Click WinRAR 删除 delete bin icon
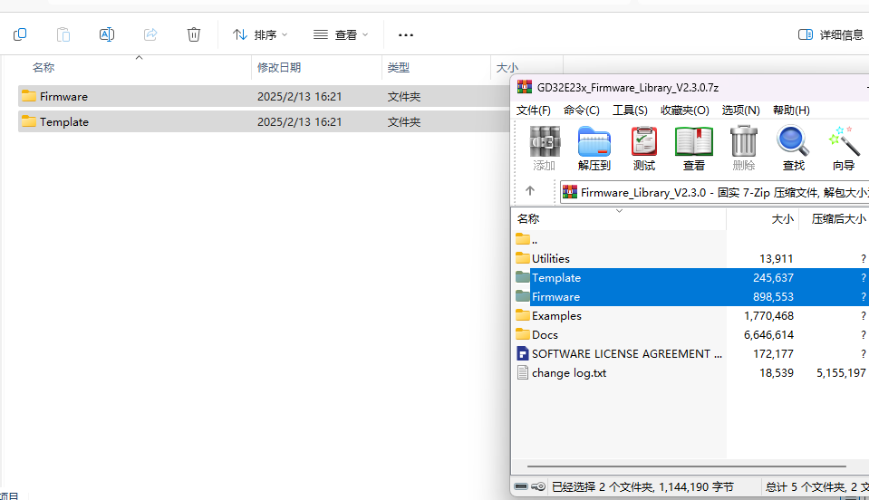Image resolution: width=869 pixels, height=500 pixels. 744,148
